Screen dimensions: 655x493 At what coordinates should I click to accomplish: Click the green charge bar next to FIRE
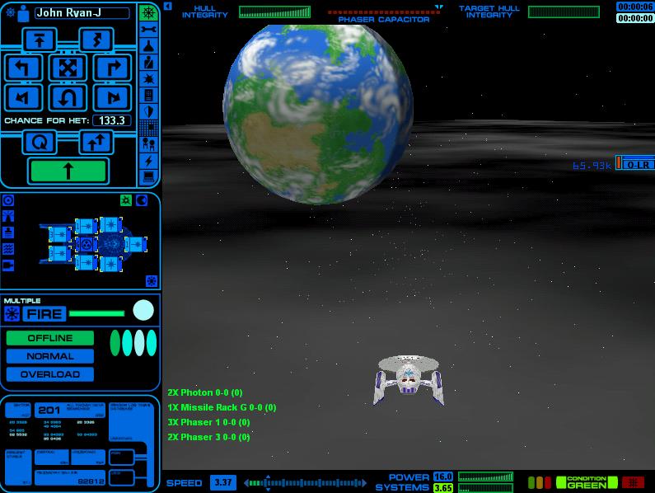(x=96, y=313)
